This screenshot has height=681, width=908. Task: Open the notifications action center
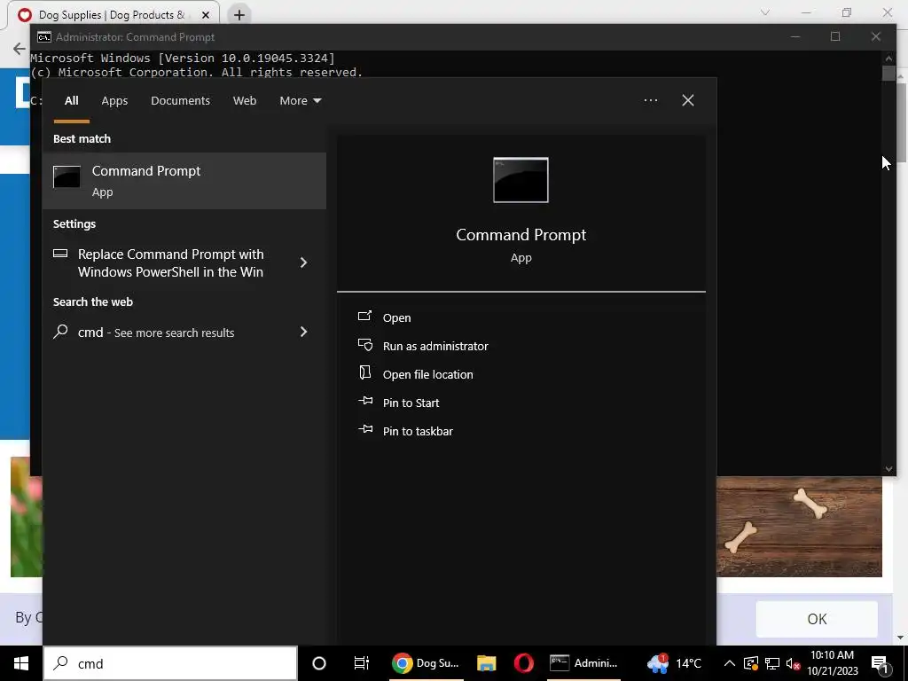pyautogui.click(x=880, y=663)
